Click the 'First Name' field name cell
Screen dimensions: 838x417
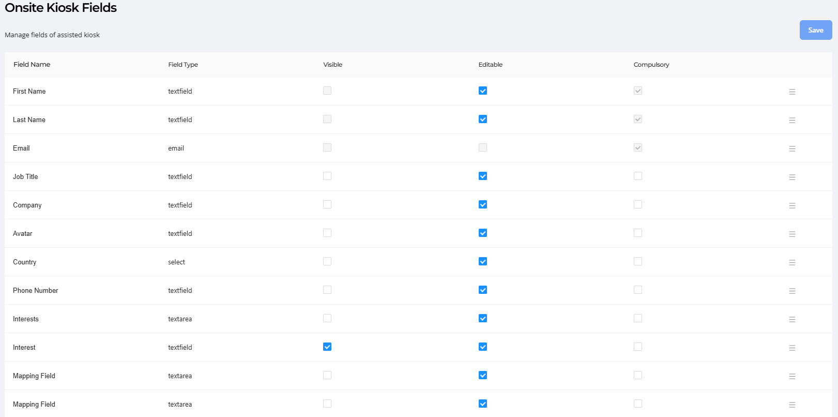click(x=29, y=91)
